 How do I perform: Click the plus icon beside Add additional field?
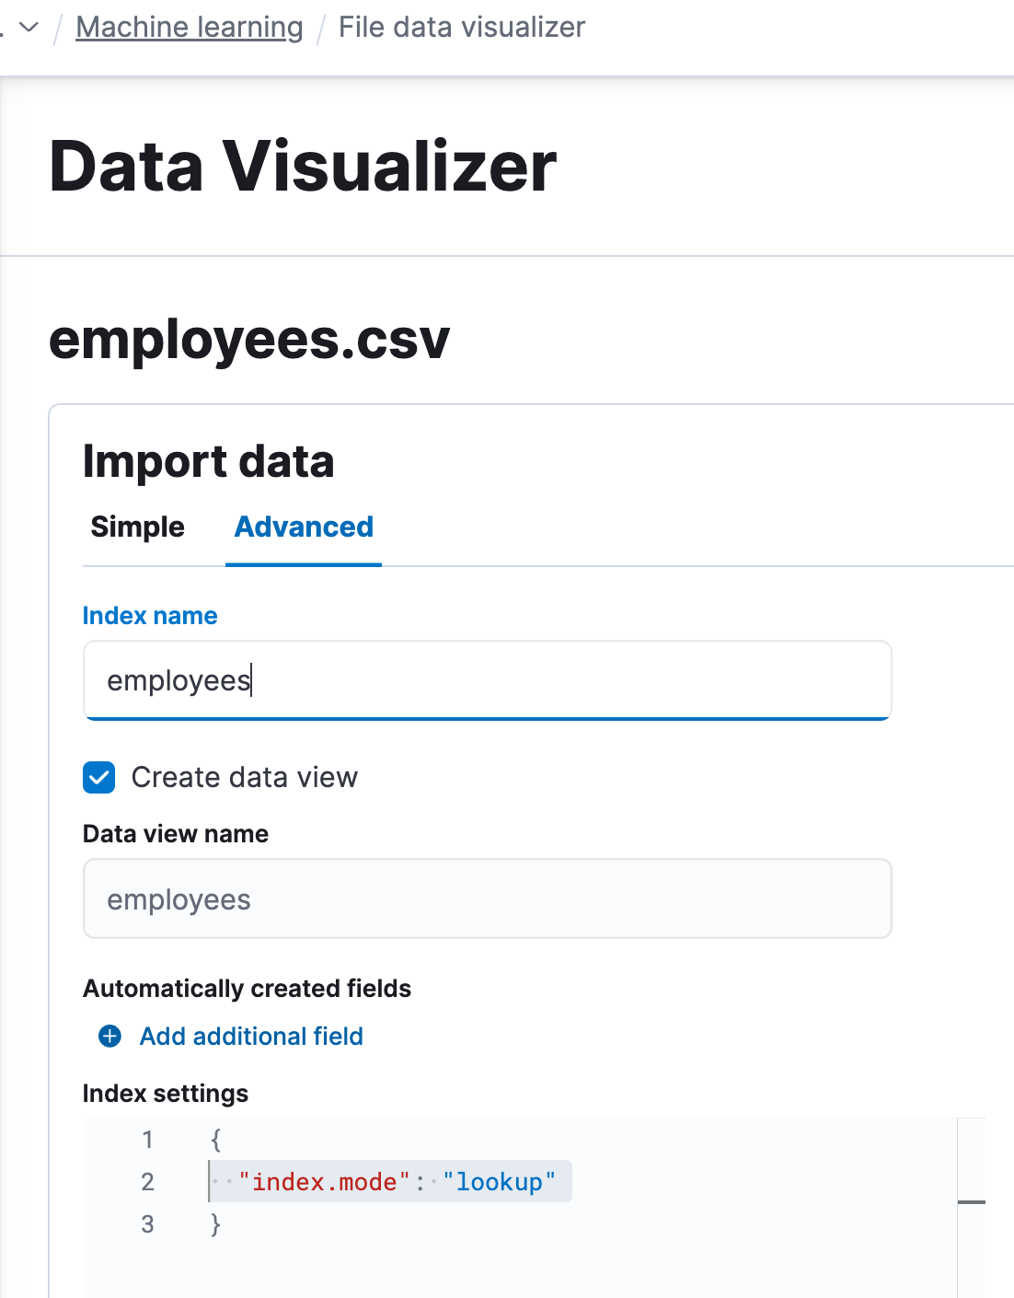(109, 1037)
